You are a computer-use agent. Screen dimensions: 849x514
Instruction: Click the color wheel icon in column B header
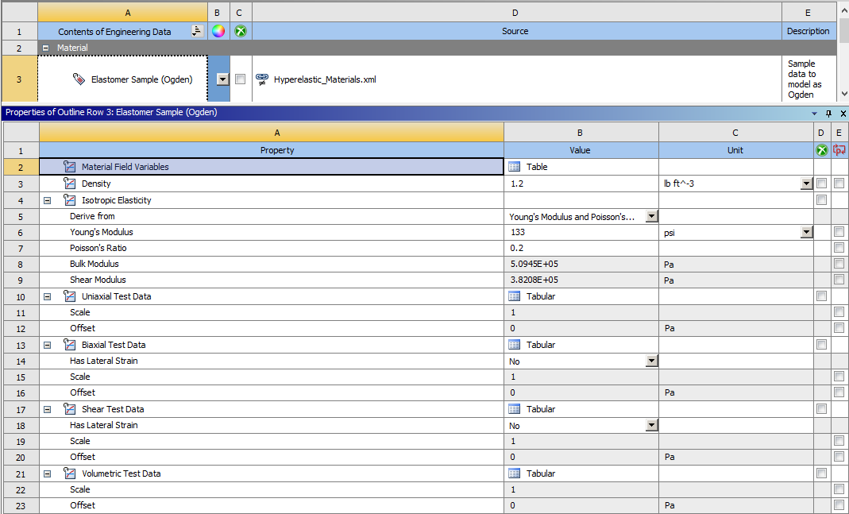[x=218, y=31]
